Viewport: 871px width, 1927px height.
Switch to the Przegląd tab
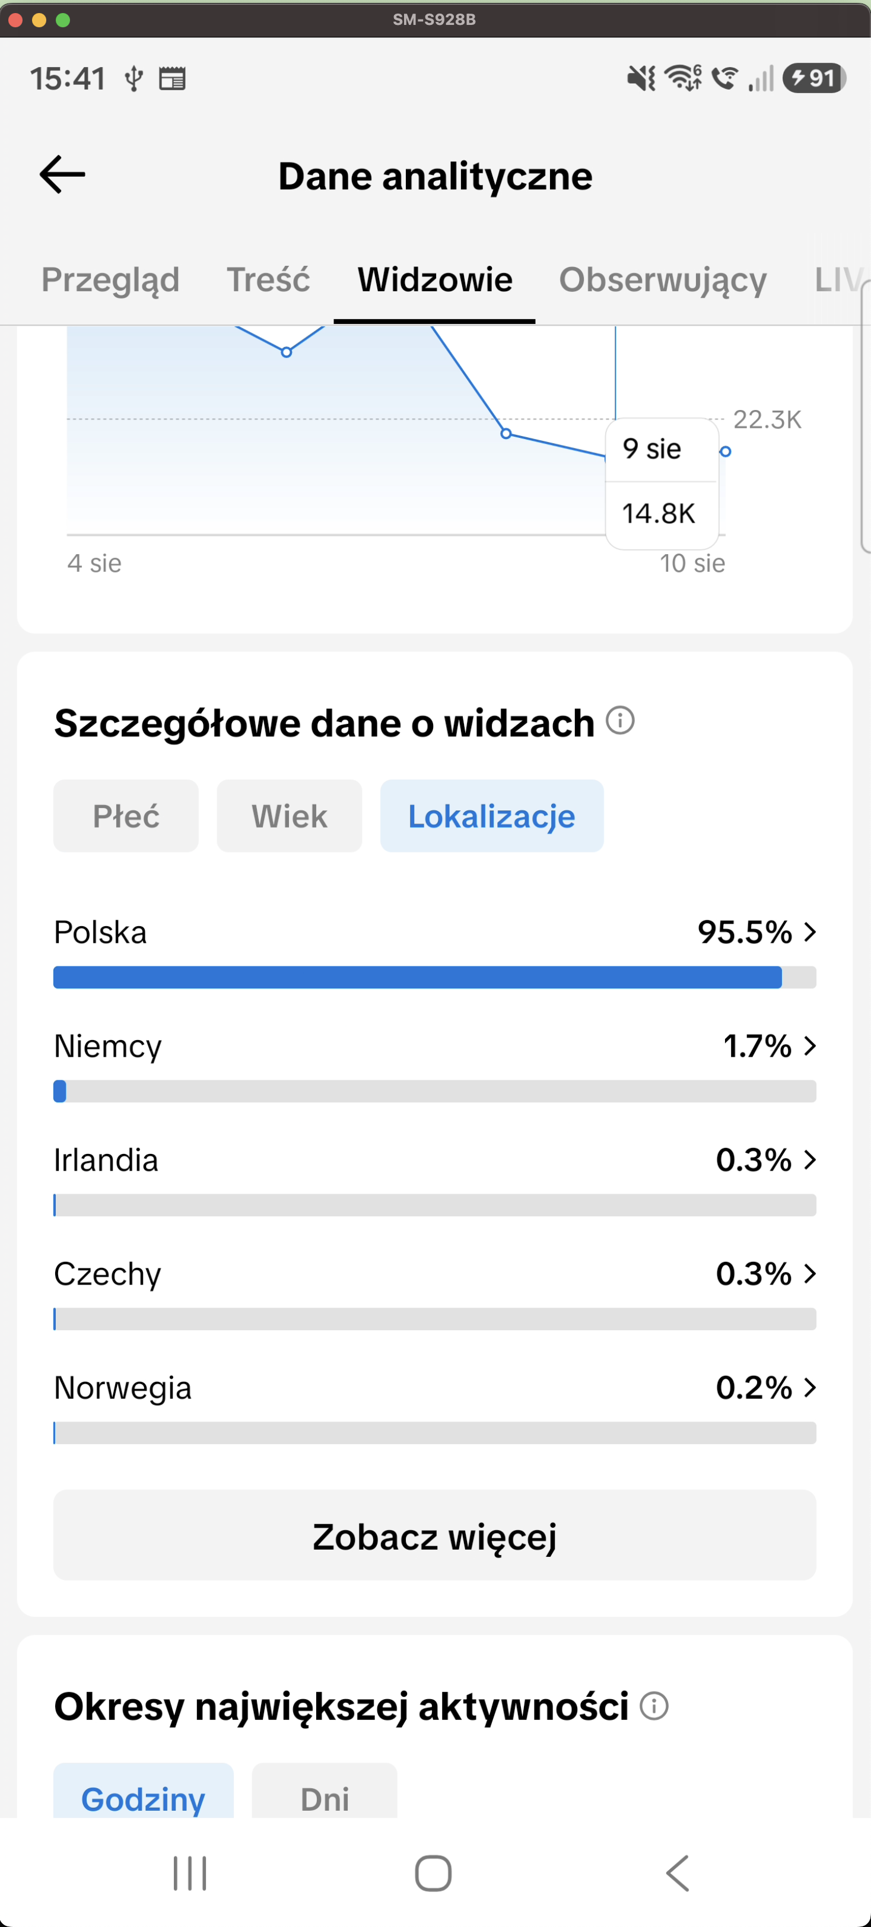(111, 280)
